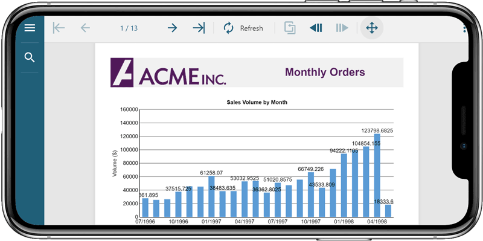Click the 80000 y-axis label
This screenshot has width=483, height=241.
click(x=130, y=163)
